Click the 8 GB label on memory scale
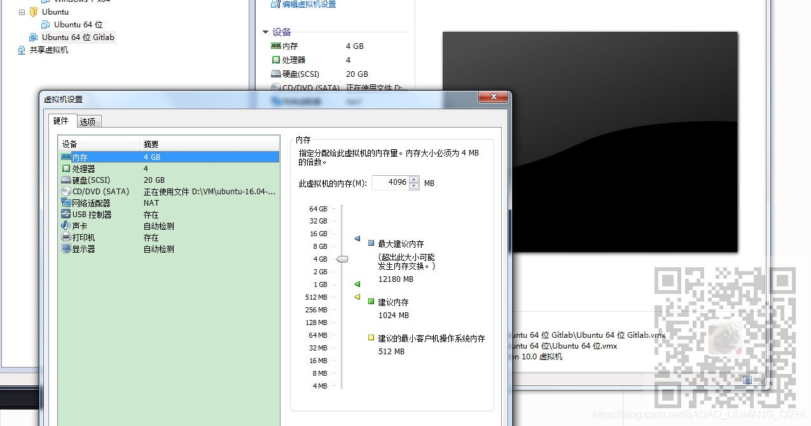 click(x=320, y=246)
